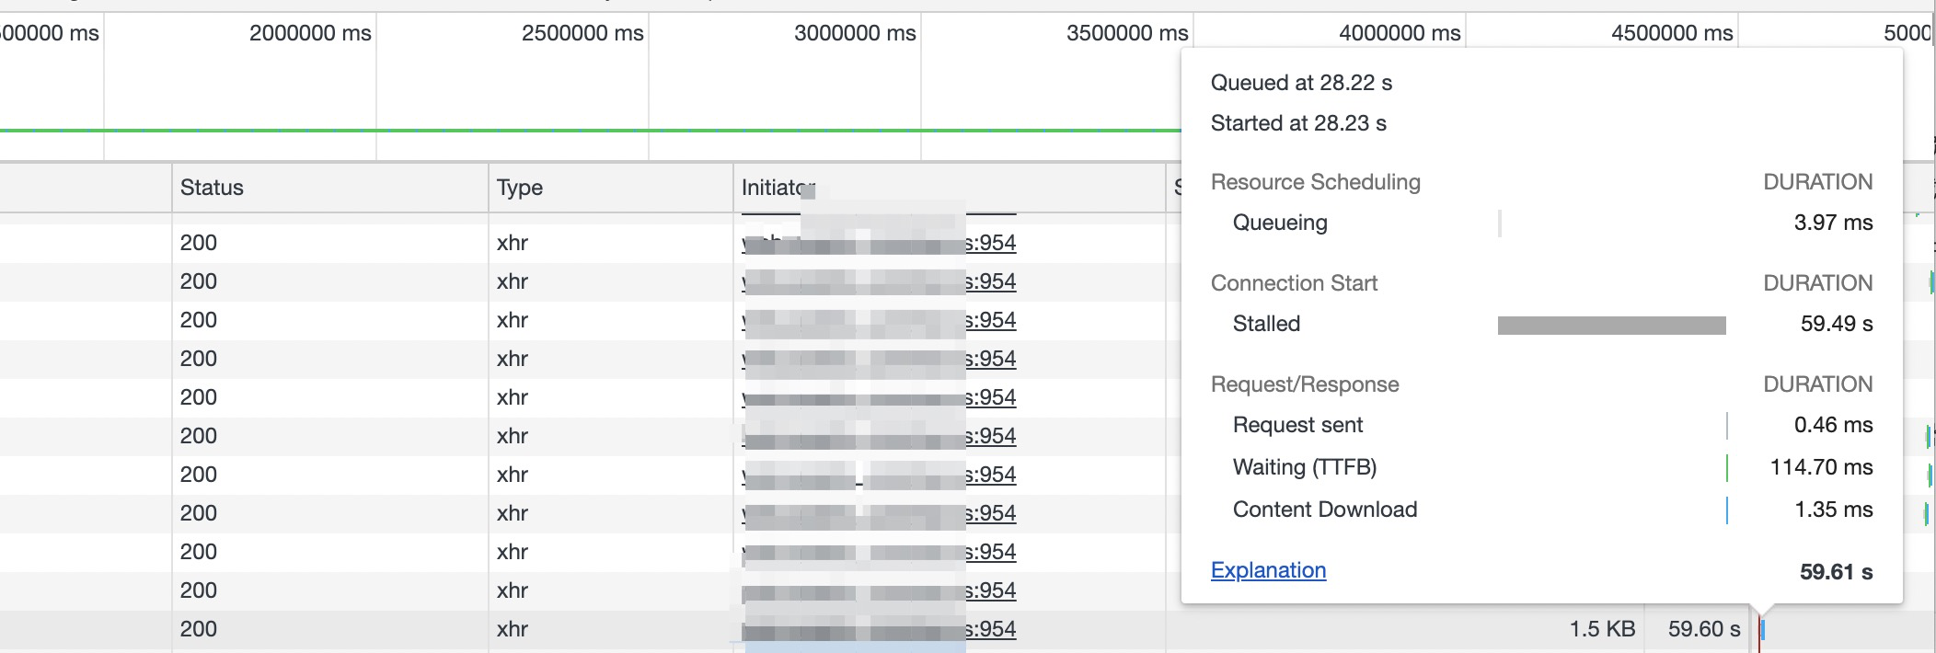1936x653 pixels.
Task: Click the 2000000 ms timeline ruler label
Action: (x=310, y=33)
